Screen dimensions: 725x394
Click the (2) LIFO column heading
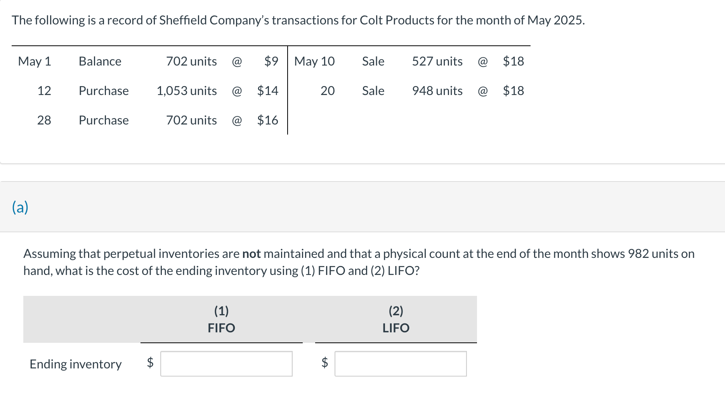(x=395, y=319)
